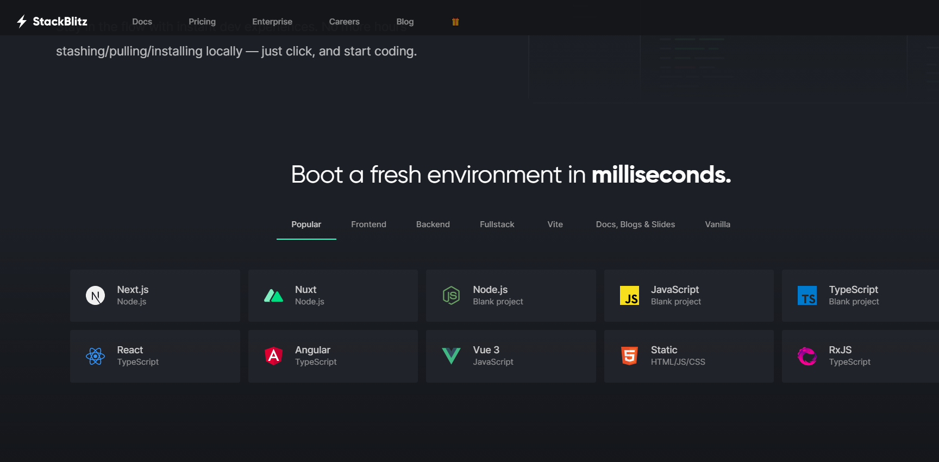Image resolution: width=939 pixels, height=462 pixels.
Task: Open Docs in the top navigation
Action: tap(142, 22)
